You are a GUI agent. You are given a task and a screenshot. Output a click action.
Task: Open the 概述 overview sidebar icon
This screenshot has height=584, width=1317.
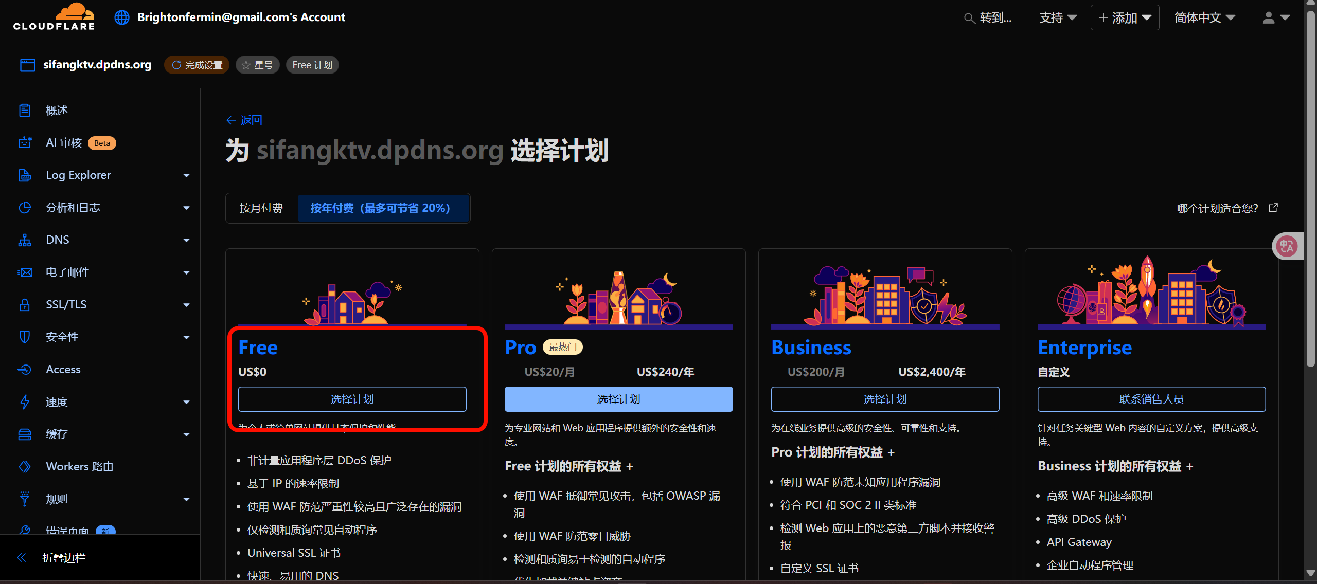pyautogui.click(x=25, y=111)
